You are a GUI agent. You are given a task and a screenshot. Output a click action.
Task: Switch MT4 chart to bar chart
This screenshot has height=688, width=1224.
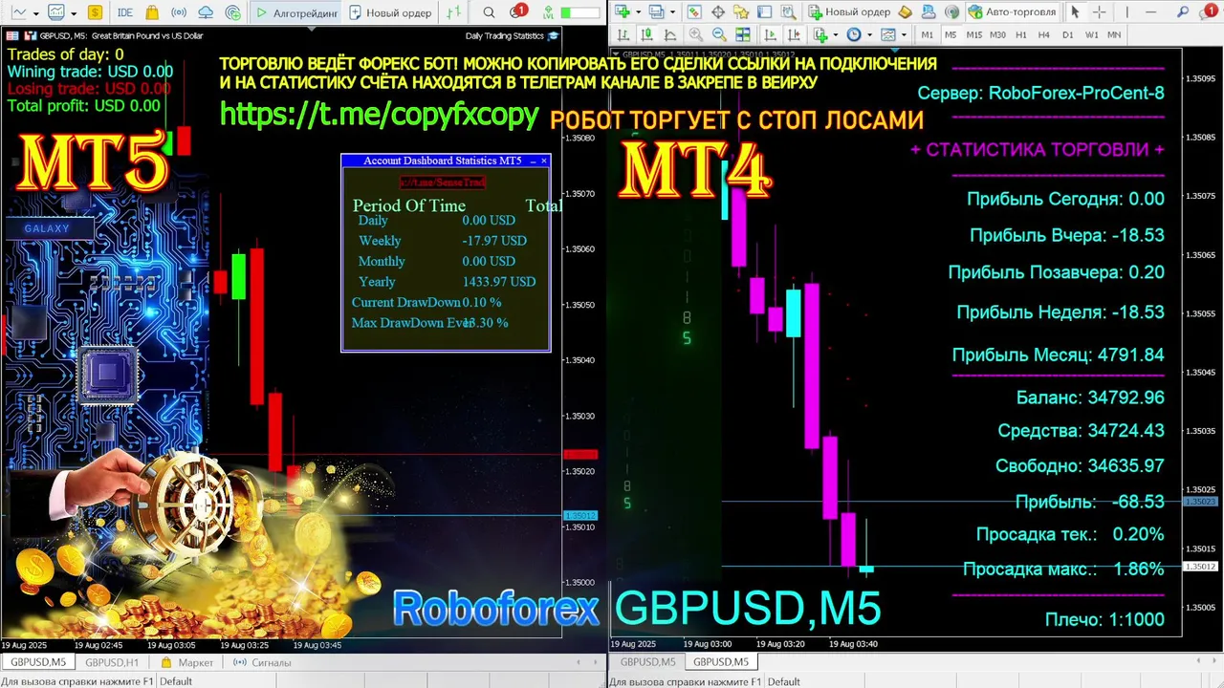pyautogui.click(x=623, y=34)
